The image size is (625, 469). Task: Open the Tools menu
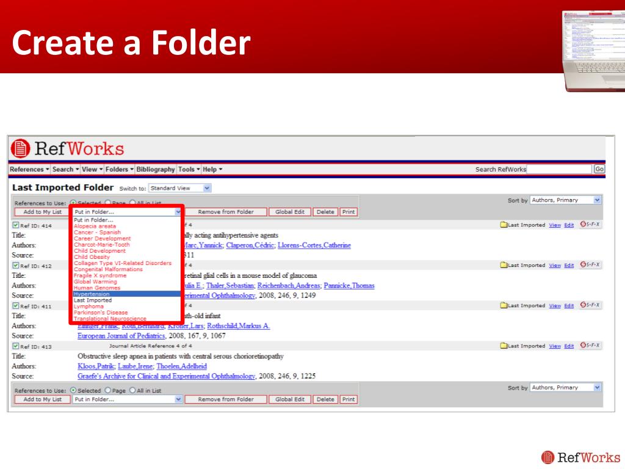pos(189,170)
